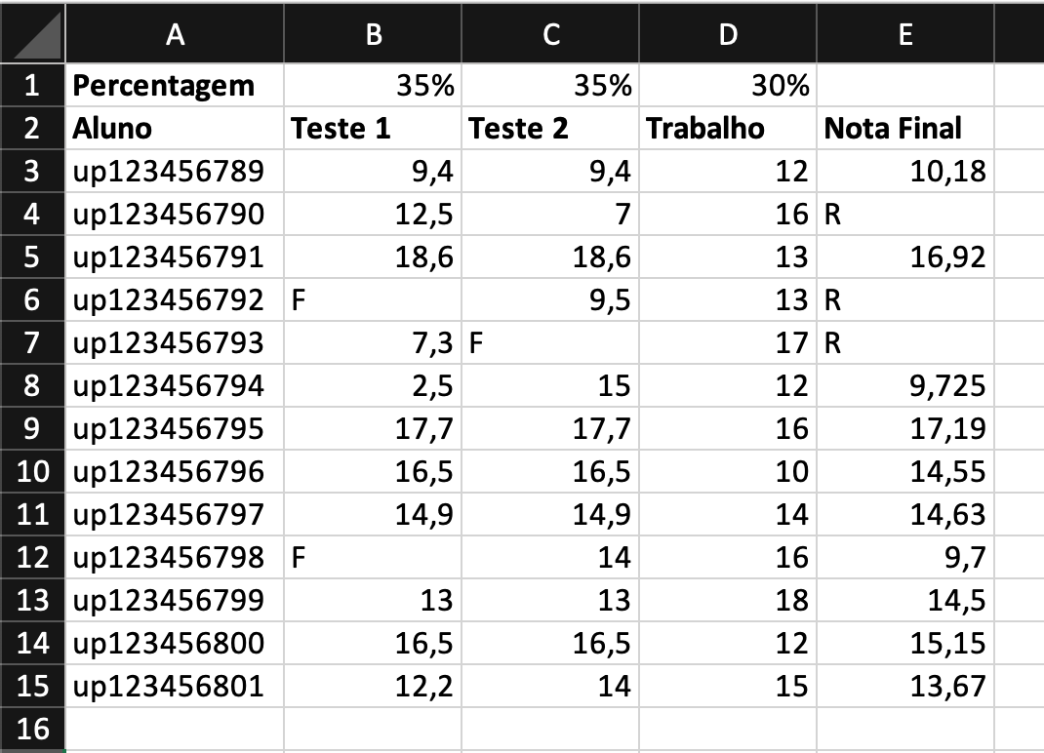Image resolution: width=1044 pixels, height=753 pixels.
Task: Select column E header
Action: pos(905,34)
